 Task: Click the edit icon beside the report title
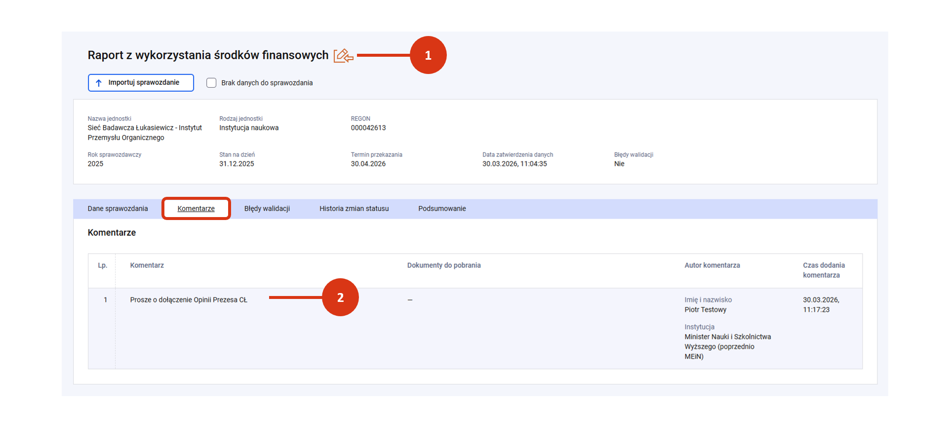click(343, 56)
